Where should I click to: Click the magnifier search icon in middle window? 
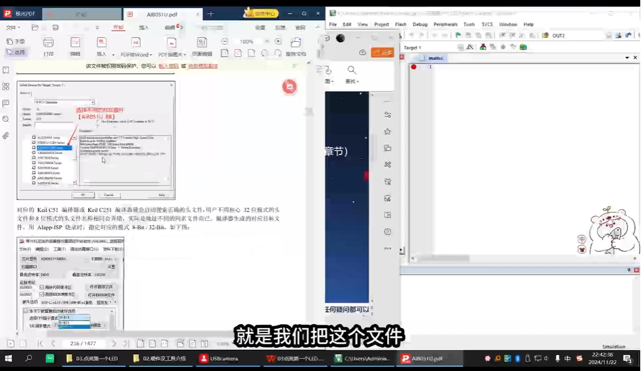coord(352,70)
